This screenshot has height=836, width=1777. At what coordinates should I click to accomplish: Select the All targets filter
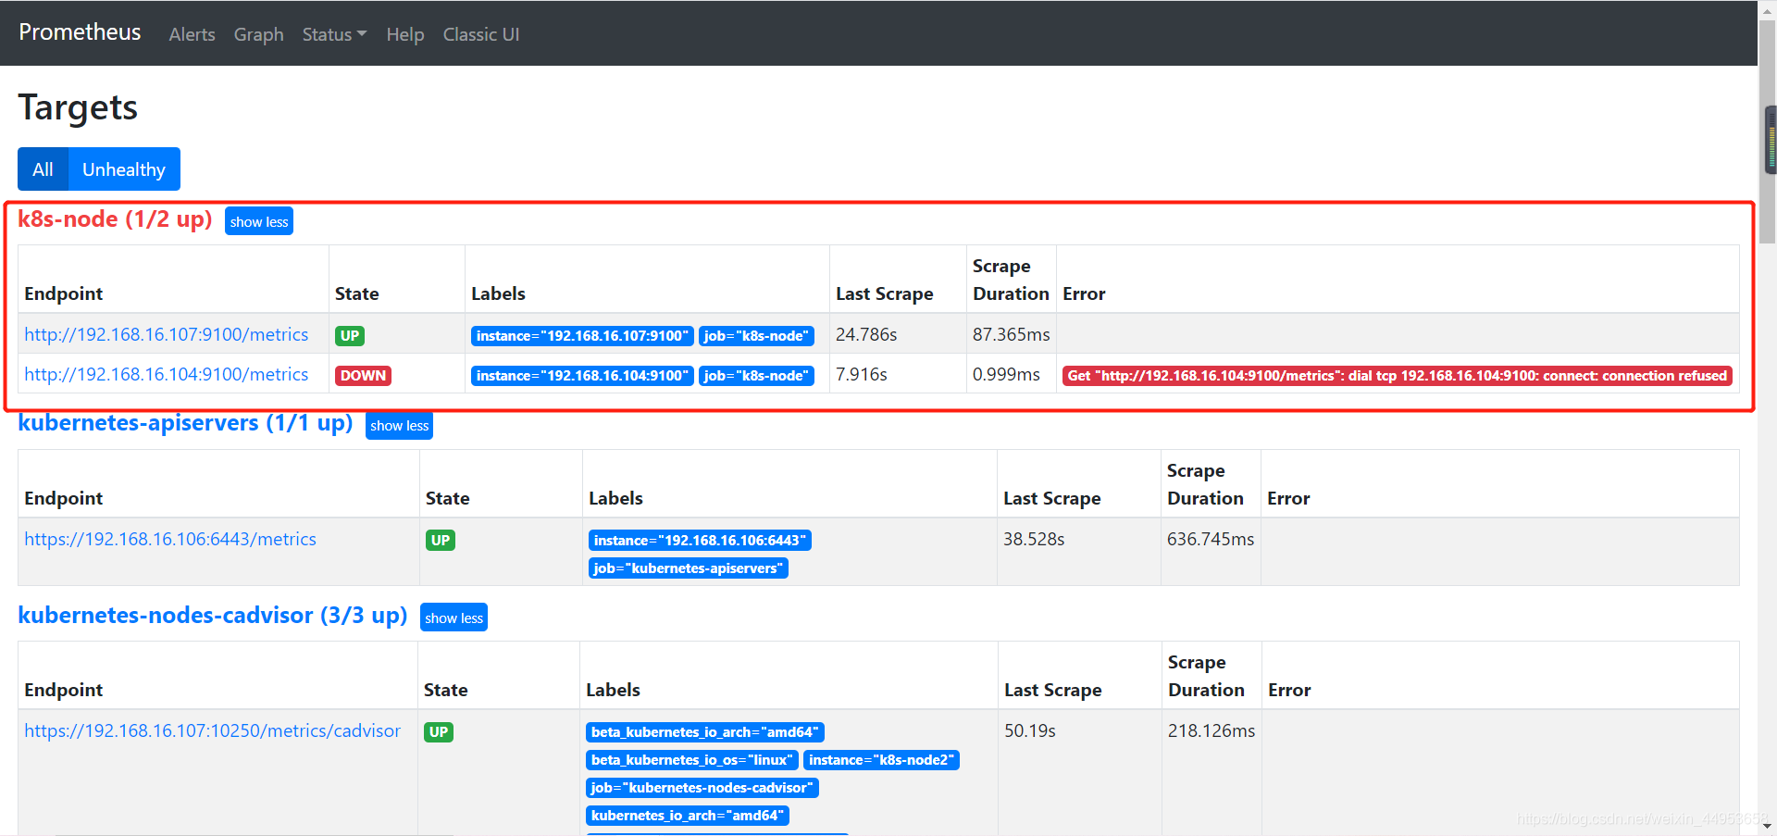(x=43, y=169)
